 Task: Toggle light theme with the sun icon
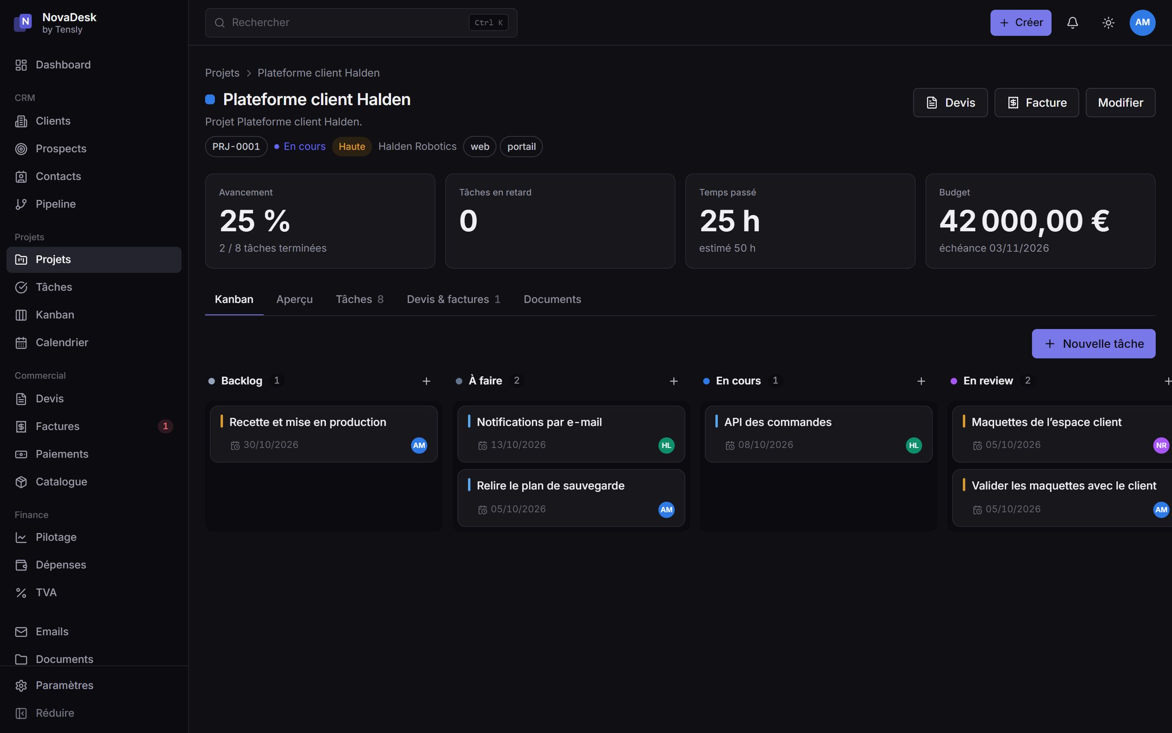pos(1108,22)
